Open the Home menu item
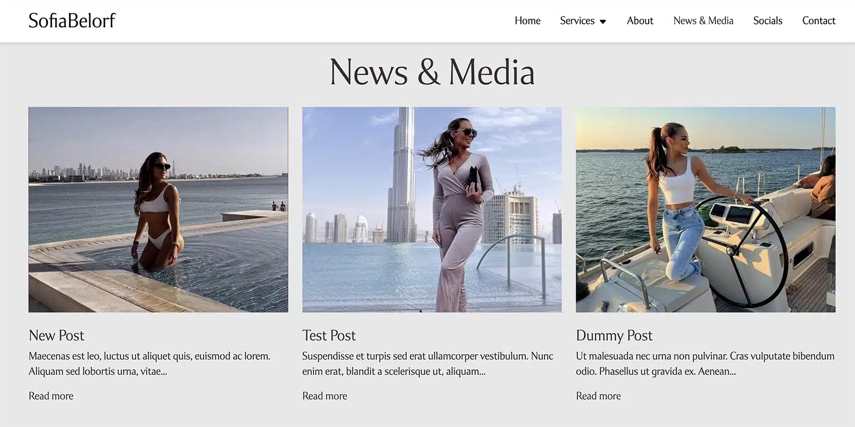 (x=527, y=20)
